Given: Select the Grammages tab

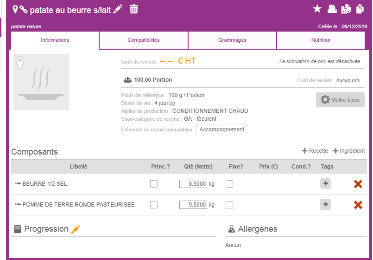Looking at the screenshot, I should coord(232,40).
